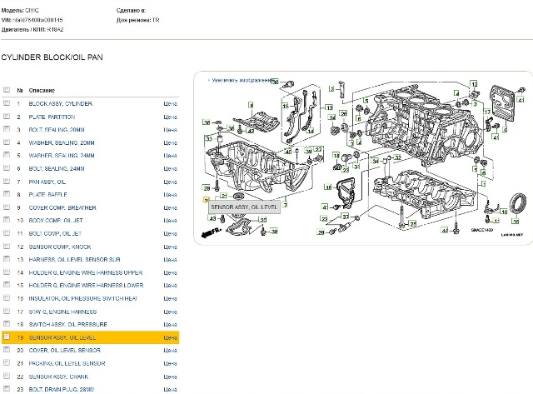Select callout number 27 on the diagram
Screen dimensions: 533x394
click(318, 149)
